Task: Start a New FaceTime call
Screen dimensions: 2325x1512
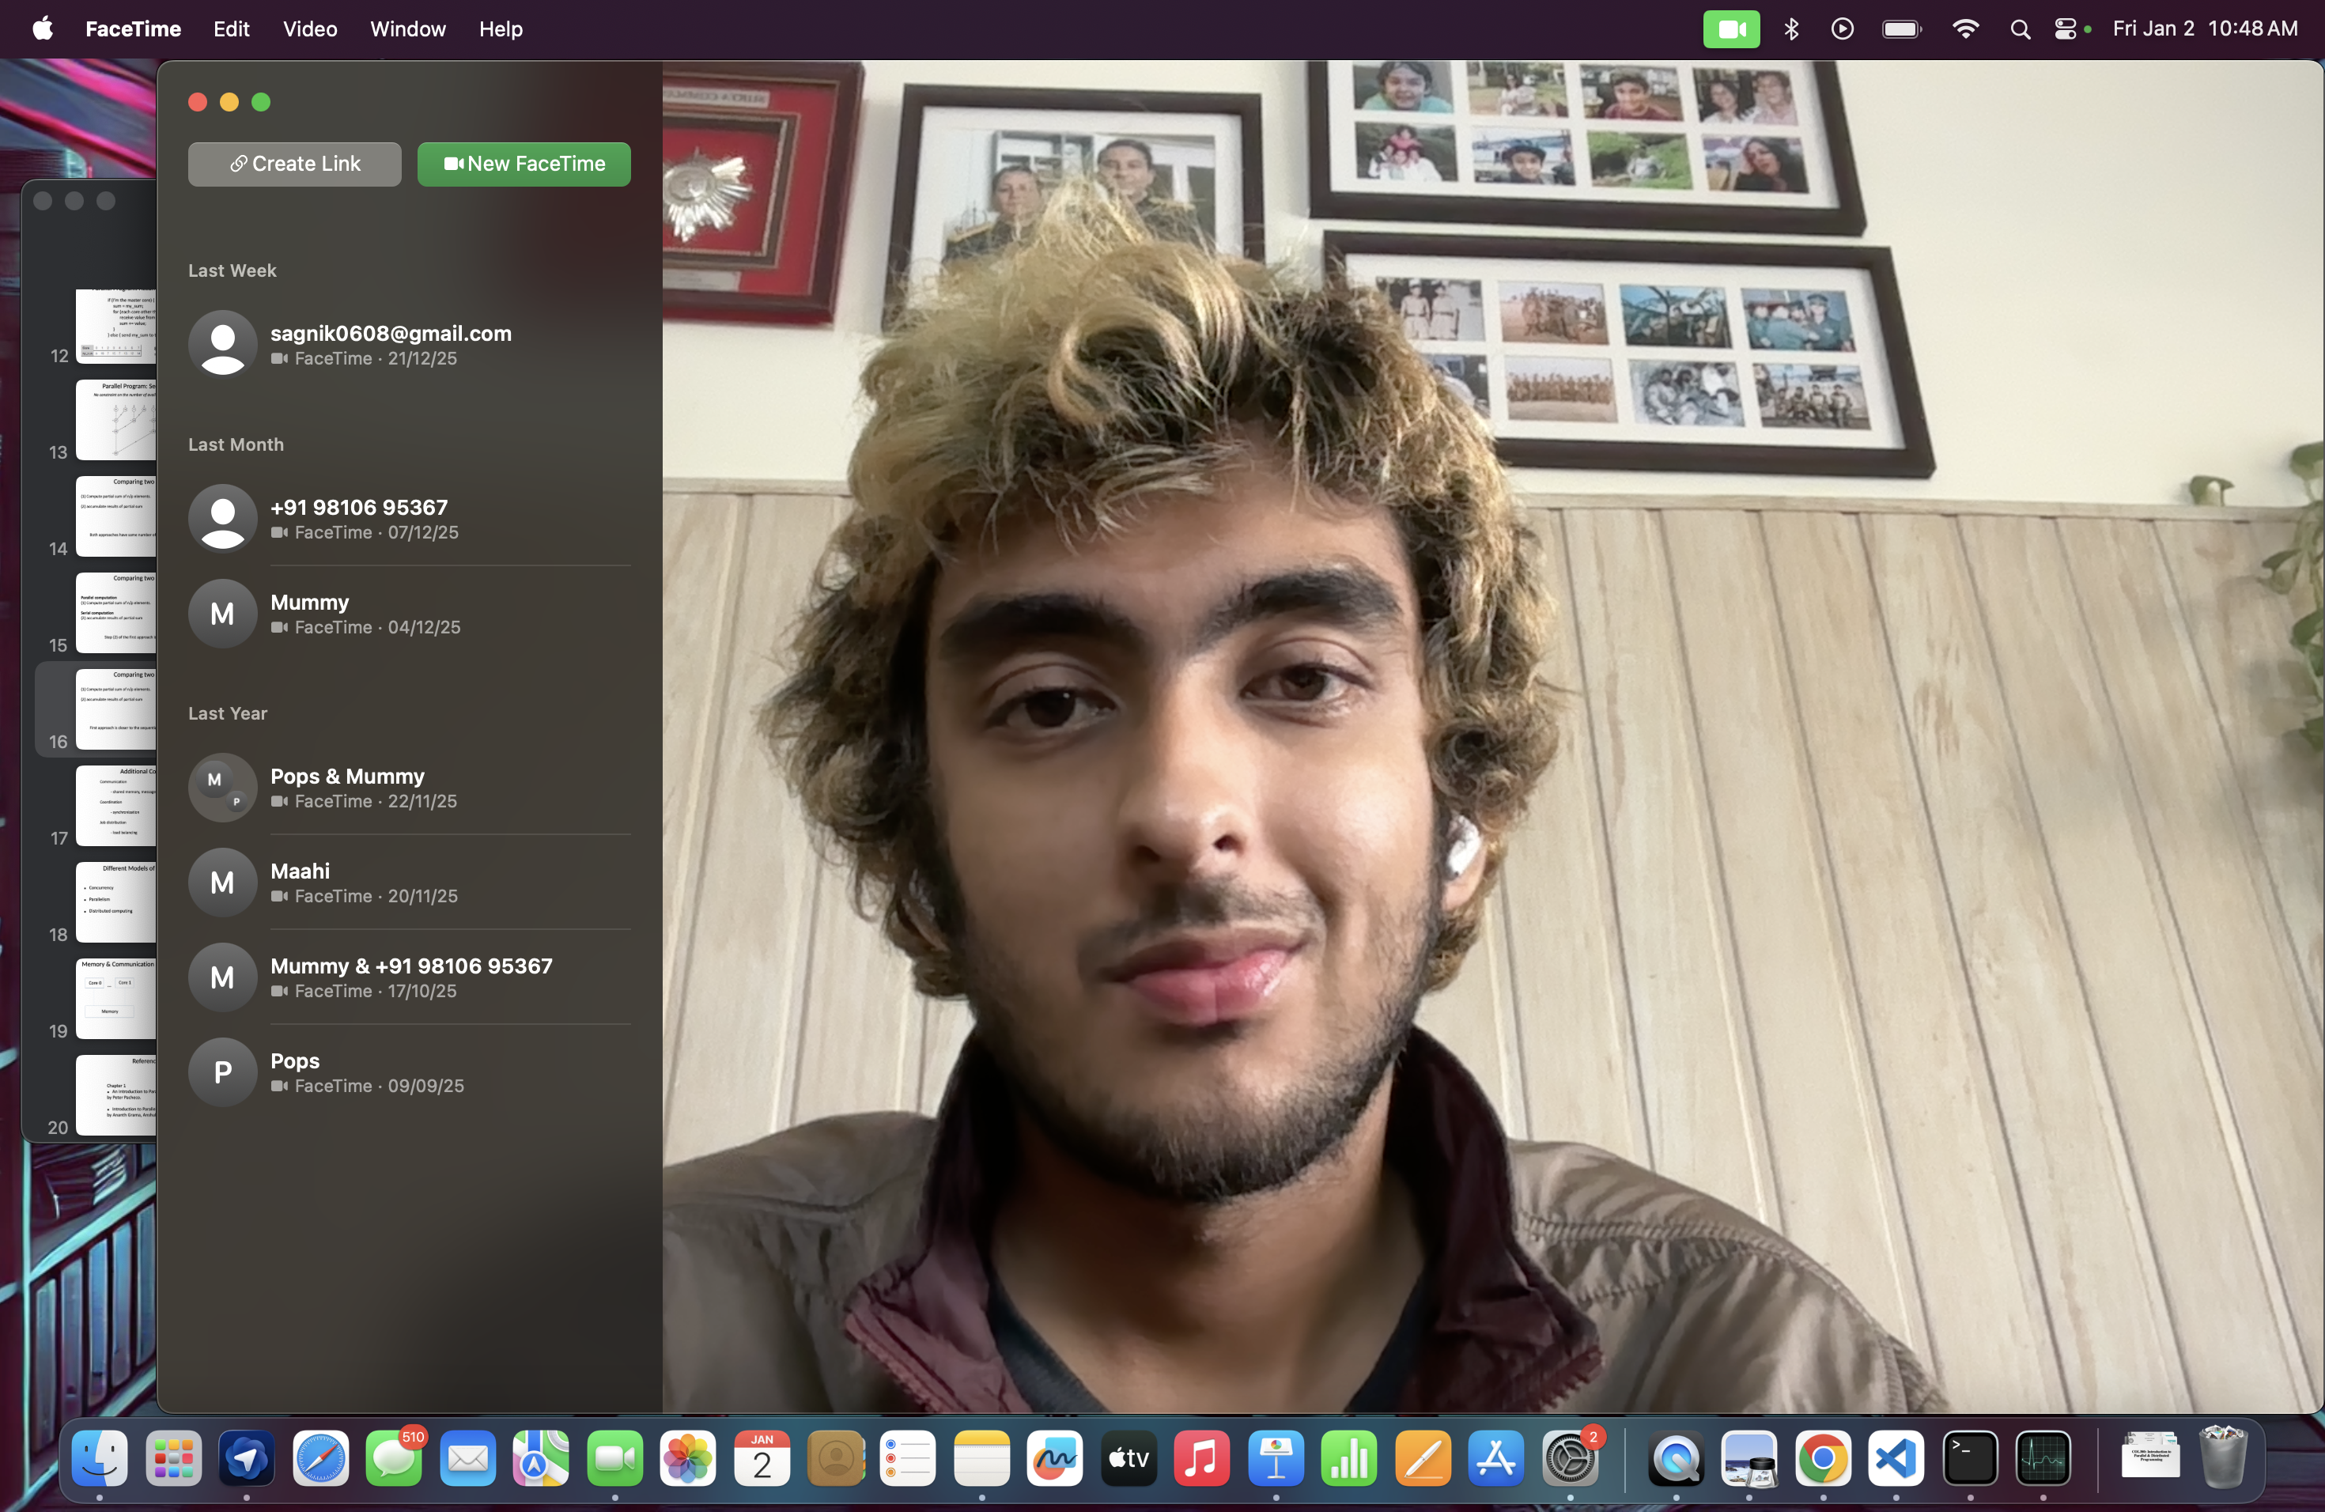Action: (524, 164)
